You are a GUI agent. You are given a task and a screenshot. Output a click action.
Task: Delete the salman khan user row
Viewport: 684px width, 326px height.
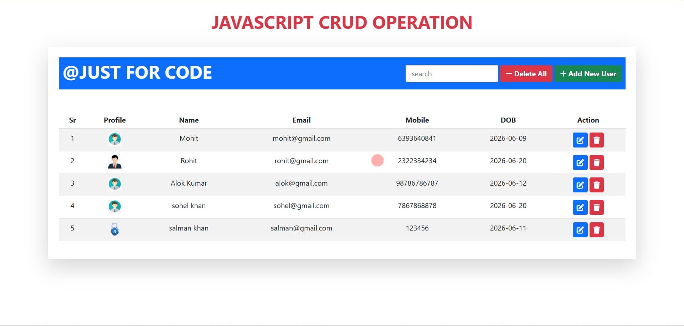click(x=596, y=230)
